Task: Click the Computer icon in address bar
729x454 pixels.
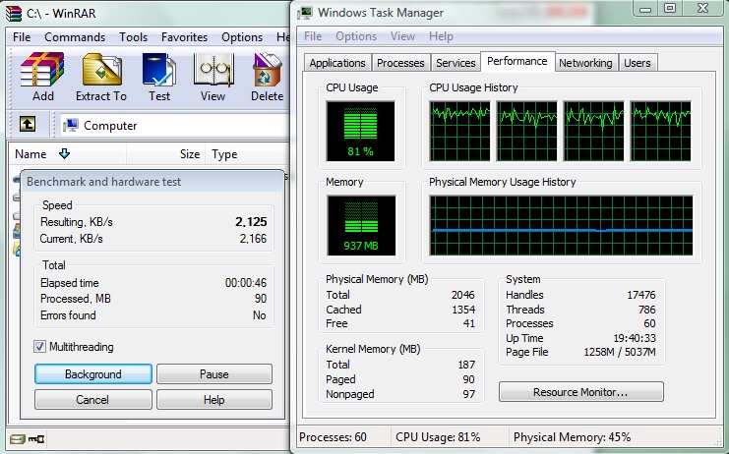Action: click(71, 125)
